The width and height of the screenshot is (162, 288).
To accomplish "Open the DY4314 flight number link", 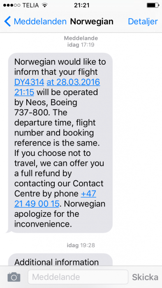I will [29, 82].
